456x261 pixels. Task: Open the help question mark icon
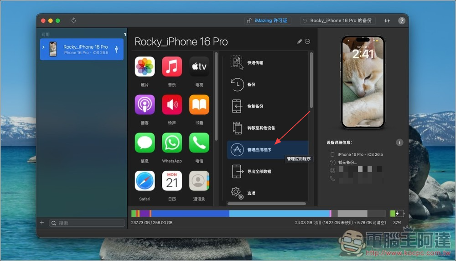pos(402,20)
